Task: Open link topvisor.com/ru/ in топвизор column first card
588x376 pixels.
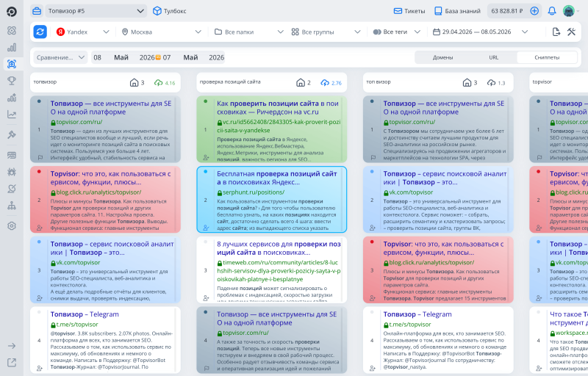Action: point(79,122)
